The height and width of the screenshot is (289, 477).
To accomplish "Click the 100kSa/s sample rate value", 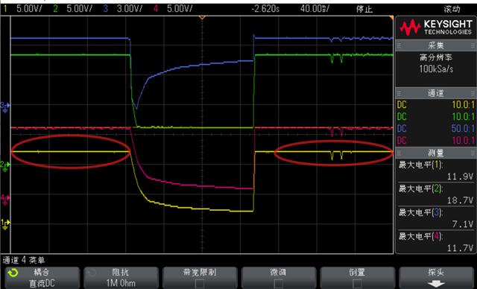I will [x=436, y=69].
